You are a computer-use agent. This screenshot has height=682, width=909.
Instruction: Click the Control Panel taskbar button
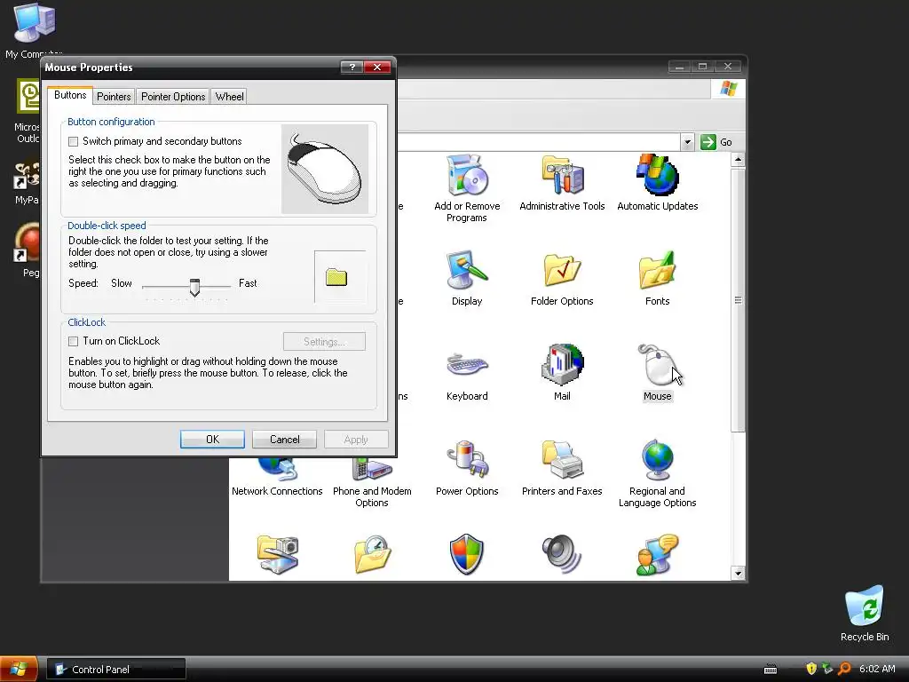click(116, 670)
